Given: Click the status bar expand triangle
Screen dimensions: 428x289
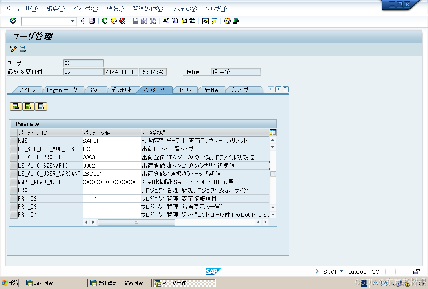Looking at the screenshot, I should (317, 271).
